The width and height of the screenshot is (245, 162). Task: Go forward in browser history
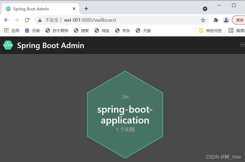pos(17,20)
